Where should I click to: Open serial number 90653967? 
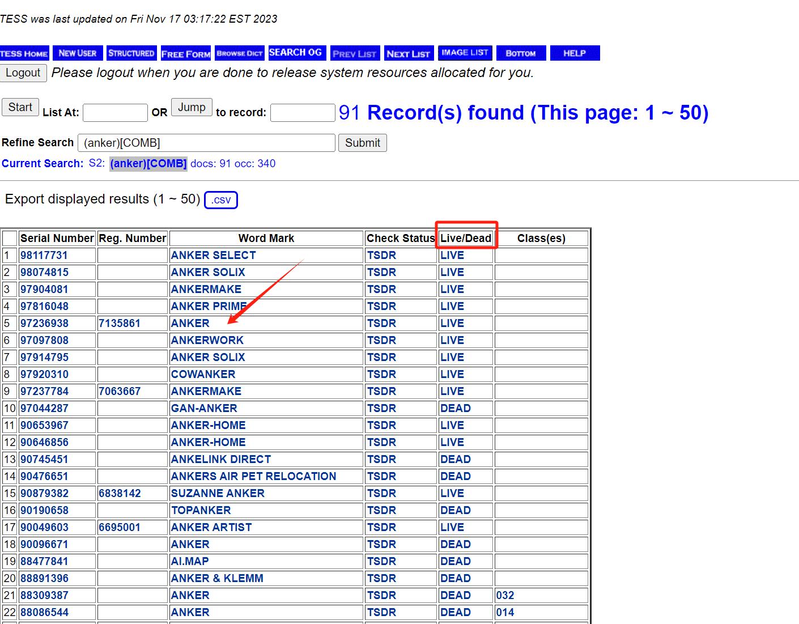tap(44, 426)
